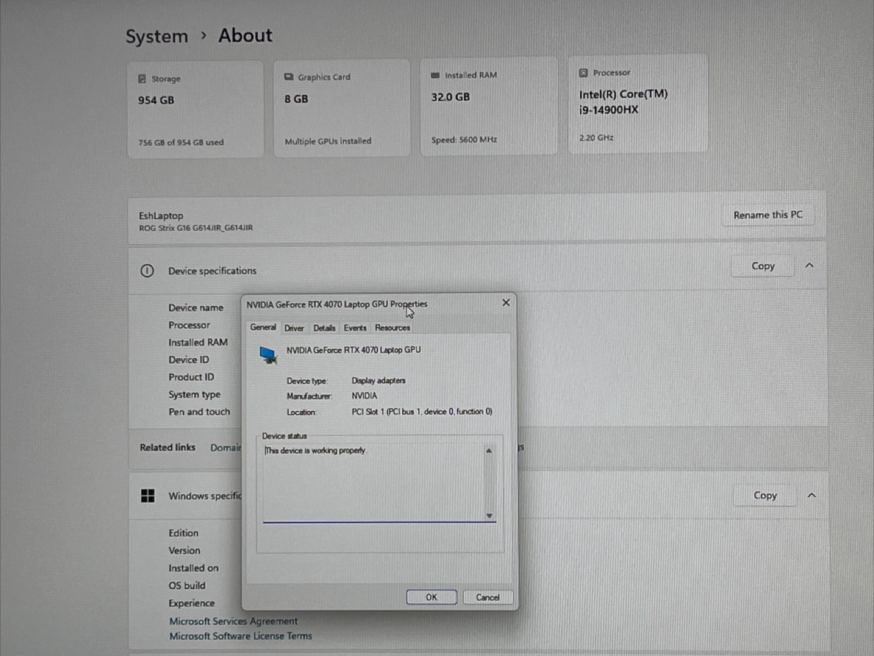Click the 954 GB storage value
874x656 pixels.
click(x=156, y=100)
